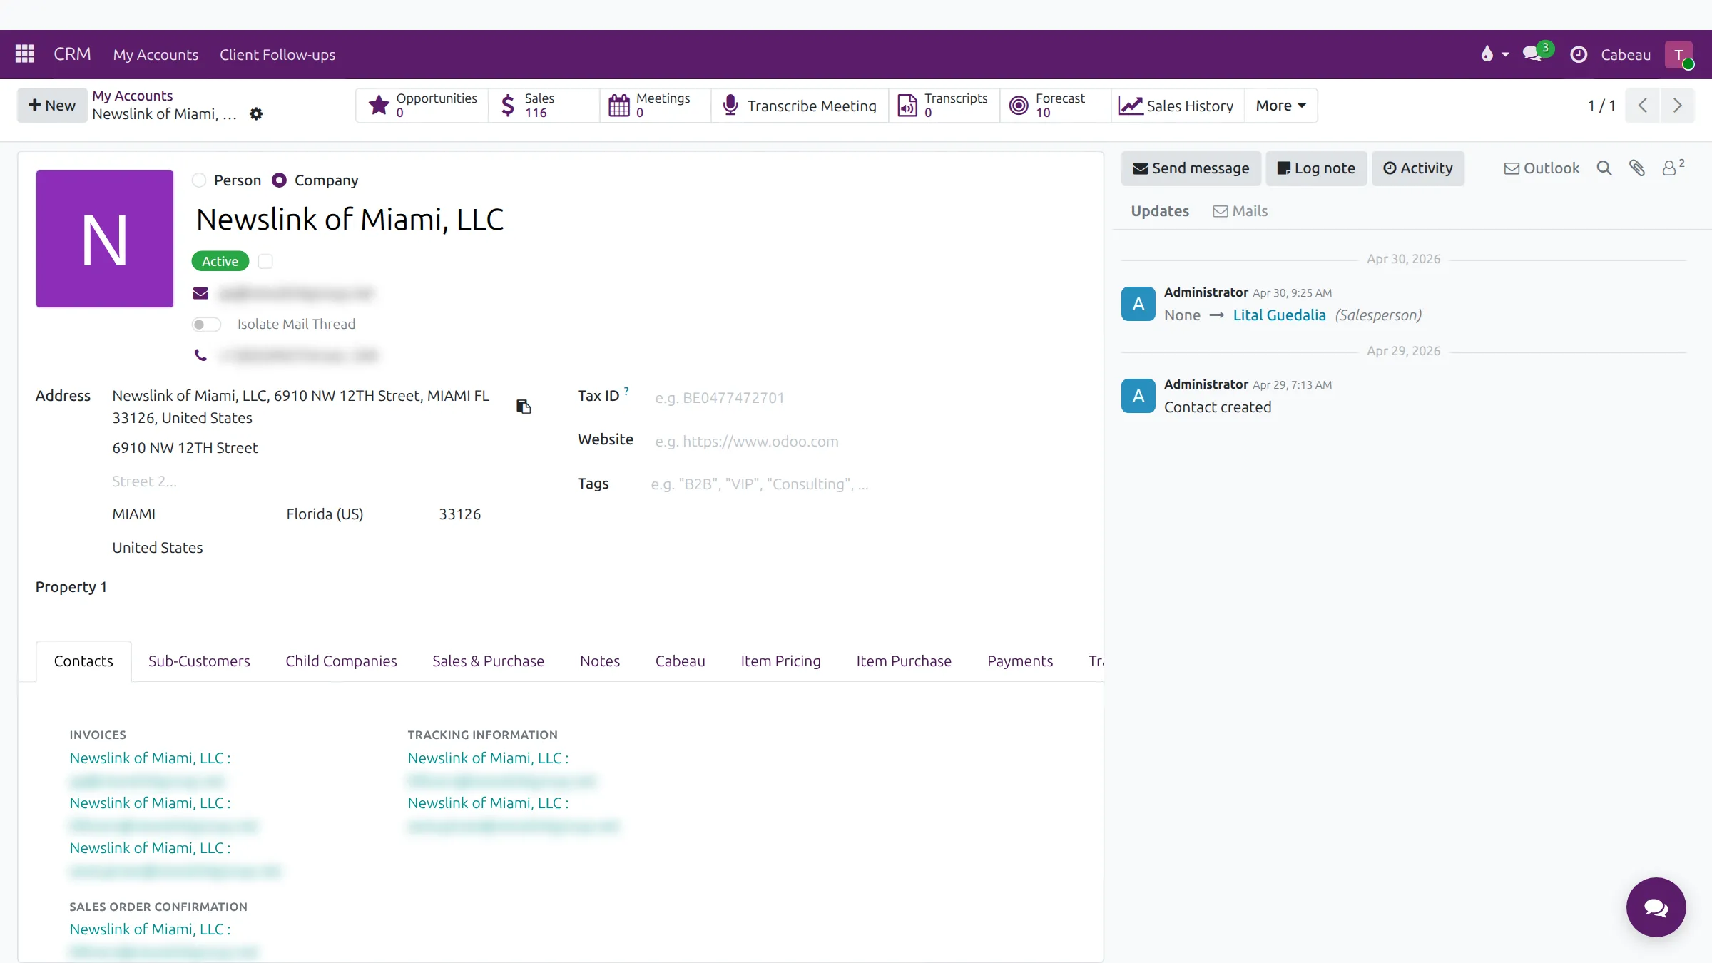Click the Log note button
The width and height of the screenshot is (1712, 963).
(x=1315, y=168)
